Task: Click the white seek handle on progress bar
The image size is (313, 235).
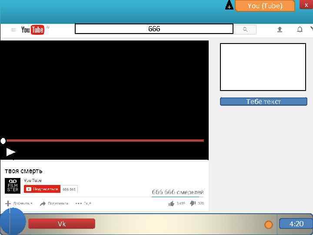Action: (3, 141)
